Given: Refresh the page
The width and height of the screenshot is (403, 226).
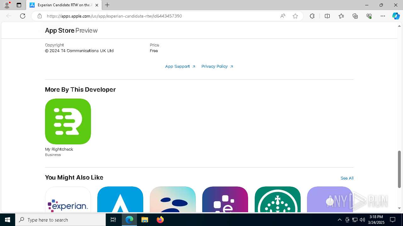Looking at the screenshot, I should pyautogui.click(x=23, y=16).
